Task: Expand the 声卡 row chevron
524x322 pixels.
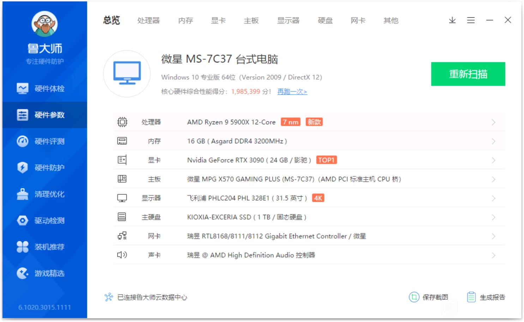Action: [x=493, y=255]
